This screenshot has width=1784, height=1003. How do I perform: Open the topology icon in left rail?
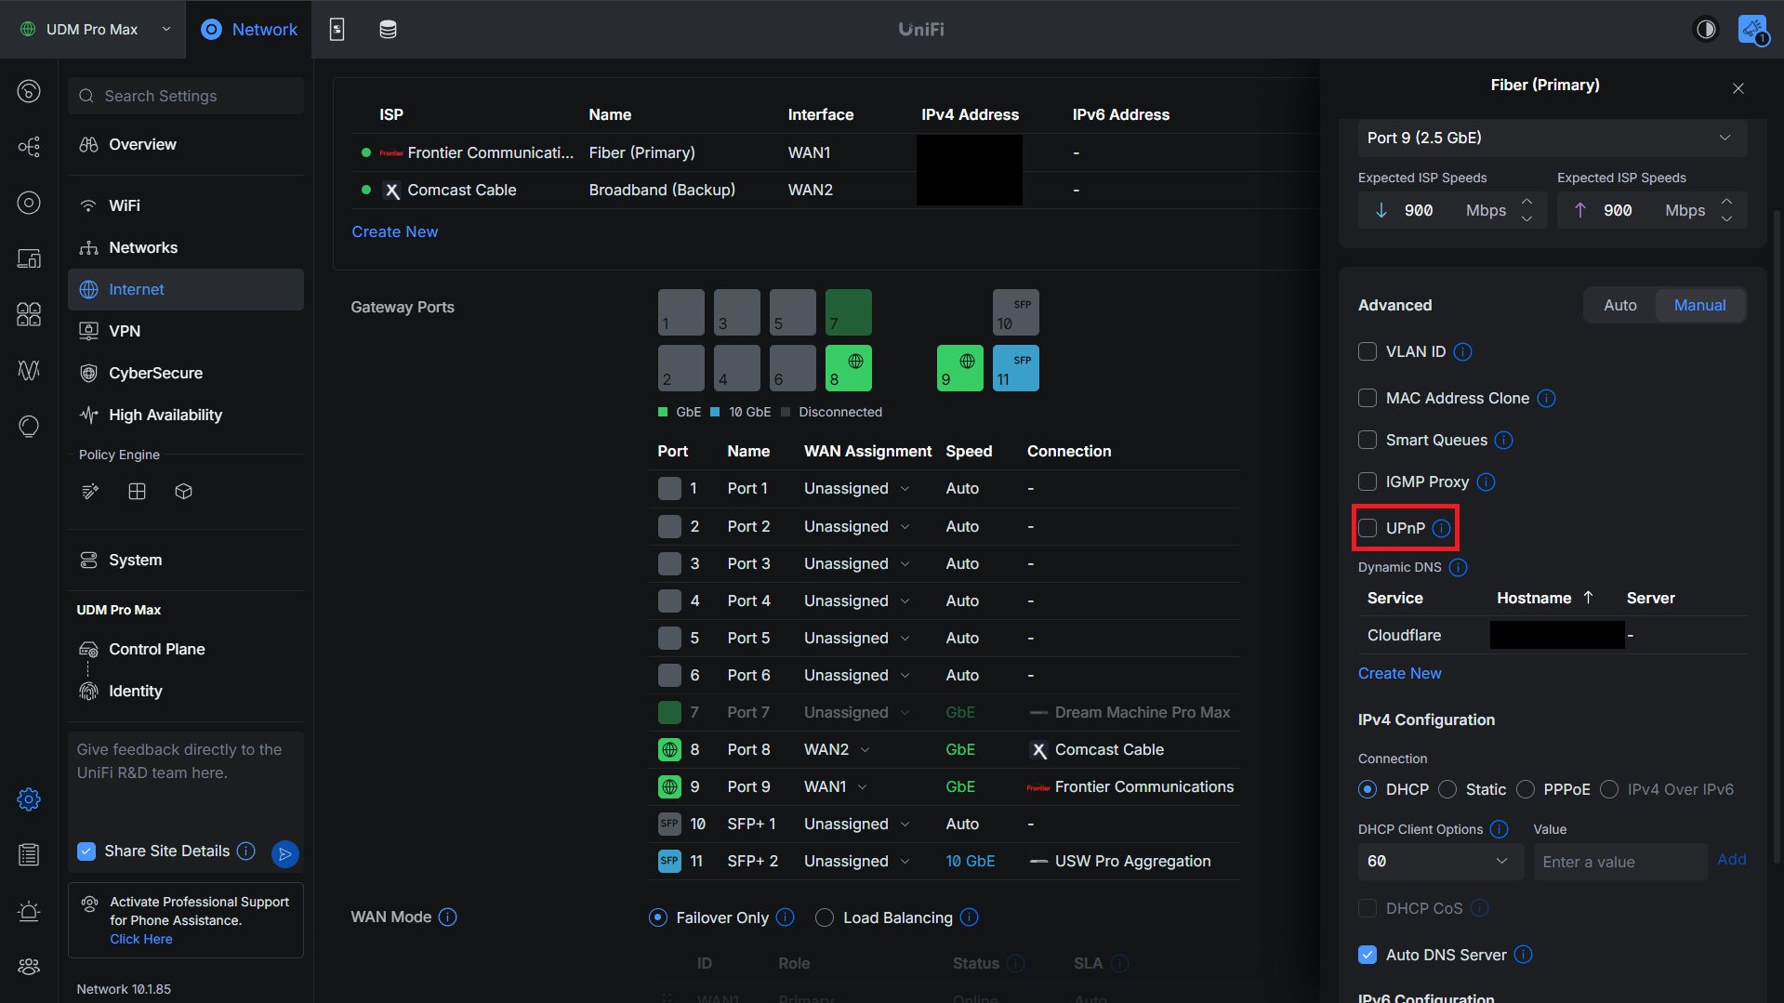click(29, 147)
